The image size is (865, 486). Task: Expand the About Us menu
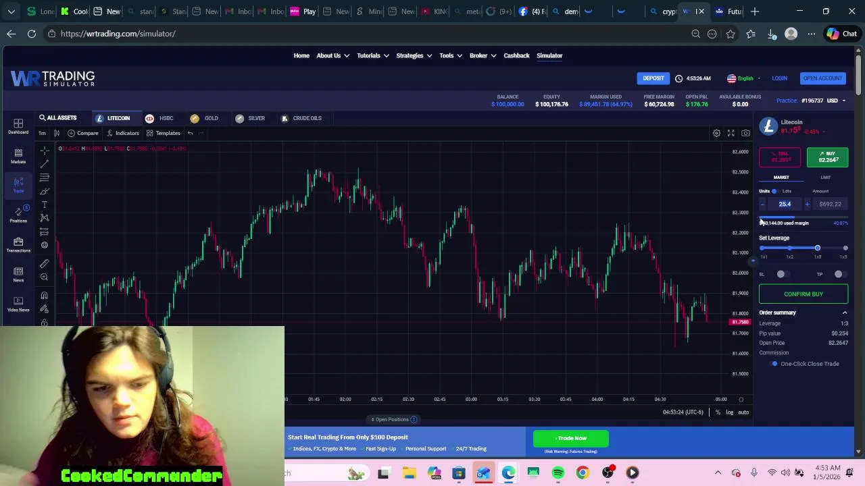pyautogui.click(x=332, y=55)
